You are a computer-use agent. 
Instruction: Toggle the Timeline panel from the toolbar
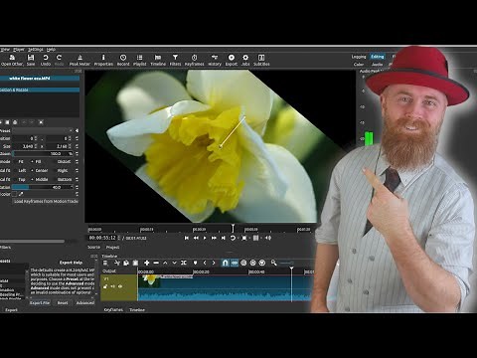(x=158, y=60)
